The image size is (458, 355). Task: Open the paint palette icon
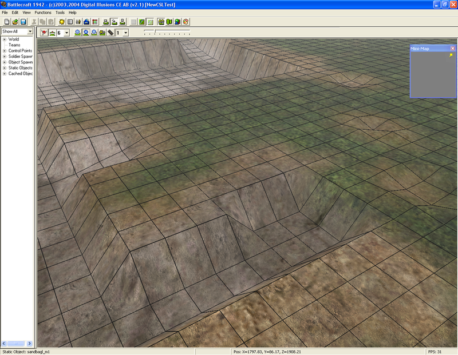coord(185,22)
